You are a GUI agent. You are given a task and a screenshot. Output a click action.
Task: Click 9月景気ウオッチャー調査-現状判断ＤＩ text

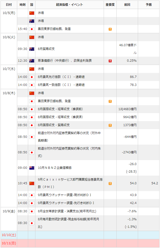(x=65, y=195)
